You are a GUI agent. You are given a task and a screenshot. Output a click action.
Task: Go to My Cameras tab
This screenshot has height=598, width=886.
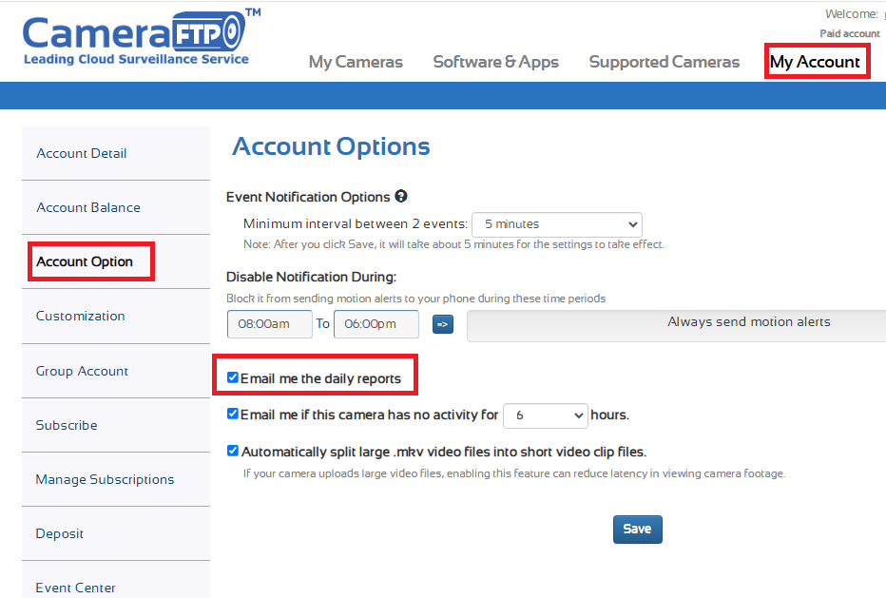(x=356, y=62)
